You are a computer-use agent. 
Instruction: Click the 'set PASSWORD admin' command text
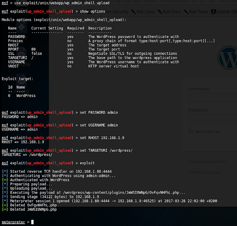point(99,113)
